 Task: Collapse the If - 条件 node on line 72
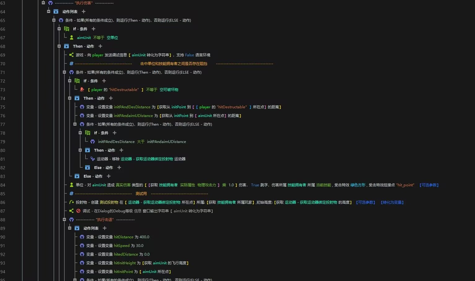coord(70,81)
